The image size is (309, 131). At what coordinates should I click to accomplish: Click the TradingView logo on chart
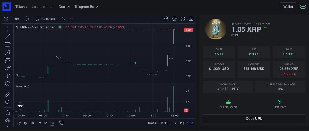pos(21,106)
